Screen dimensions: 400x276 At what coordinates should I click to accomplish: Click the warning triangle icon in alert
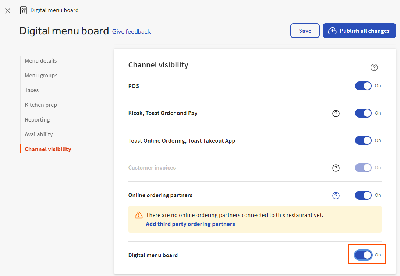click(x=138, y=215)
